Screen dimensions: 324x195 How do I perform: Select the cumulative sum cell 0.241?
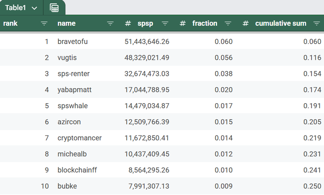312,170
